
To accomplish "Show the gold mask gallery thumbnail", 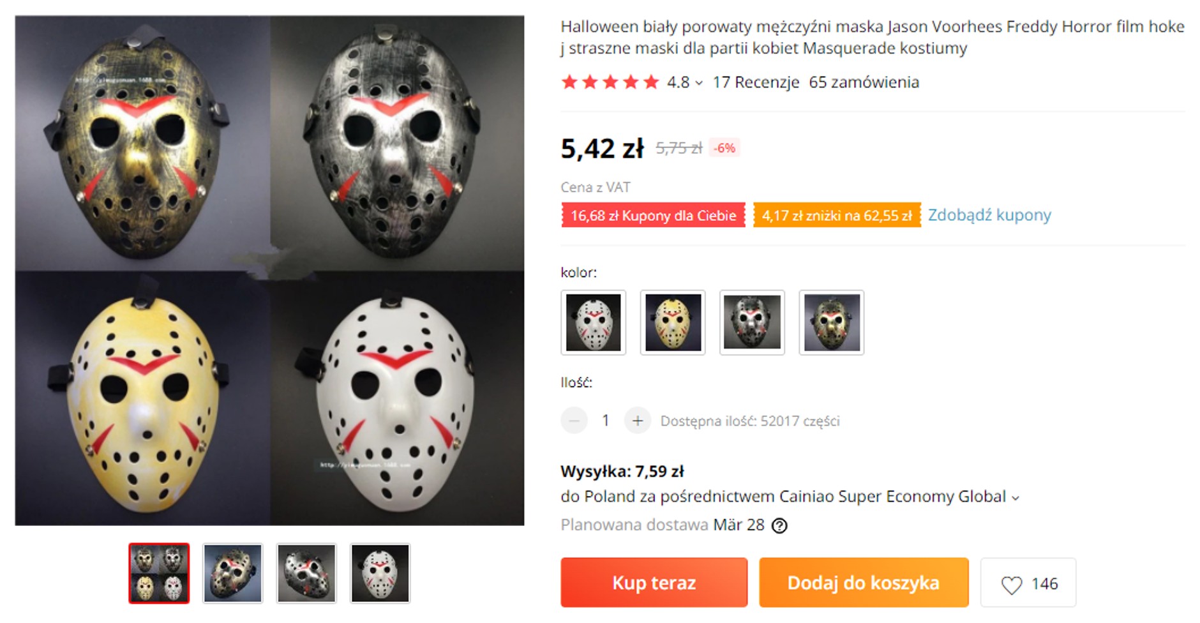I will [233, 573].
